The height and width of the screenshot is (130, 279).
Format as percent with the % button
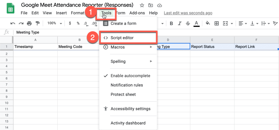(x=78, y=23)
